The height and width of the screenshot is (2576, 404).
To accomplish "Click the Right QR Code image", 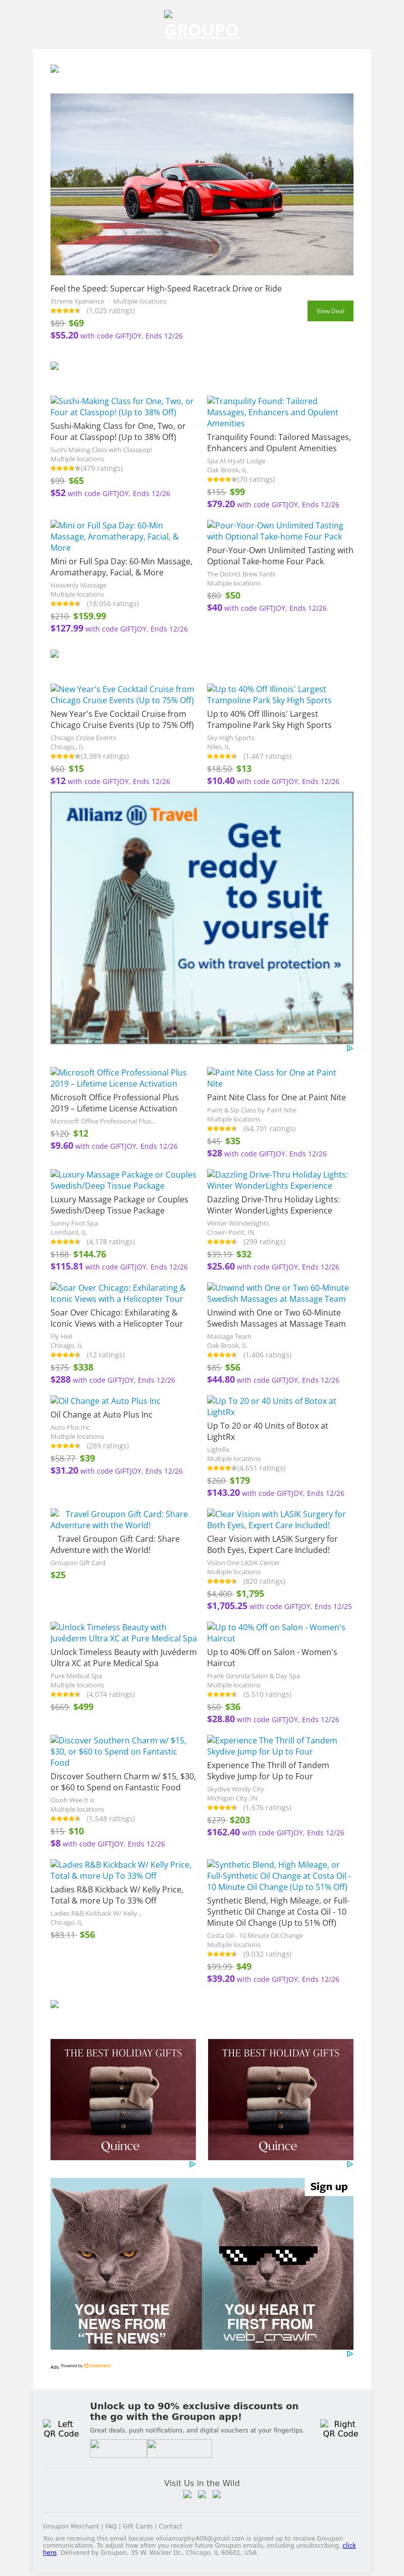I will point(339,2428).
